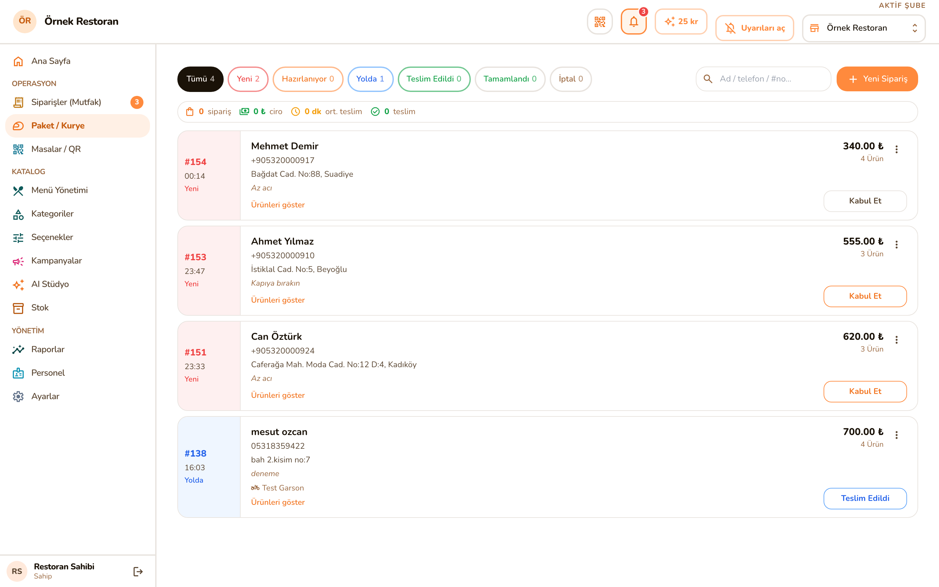Accept order #153 with Kabul Et

(x=865, y=296)
